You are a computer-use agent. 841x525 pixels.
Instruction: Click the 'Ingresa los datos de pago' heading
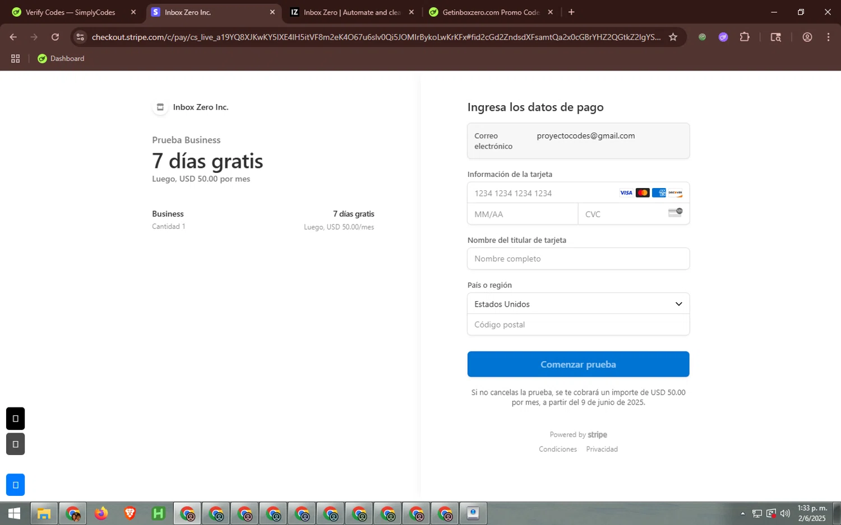pyautogui.click(x=535, y=107)
